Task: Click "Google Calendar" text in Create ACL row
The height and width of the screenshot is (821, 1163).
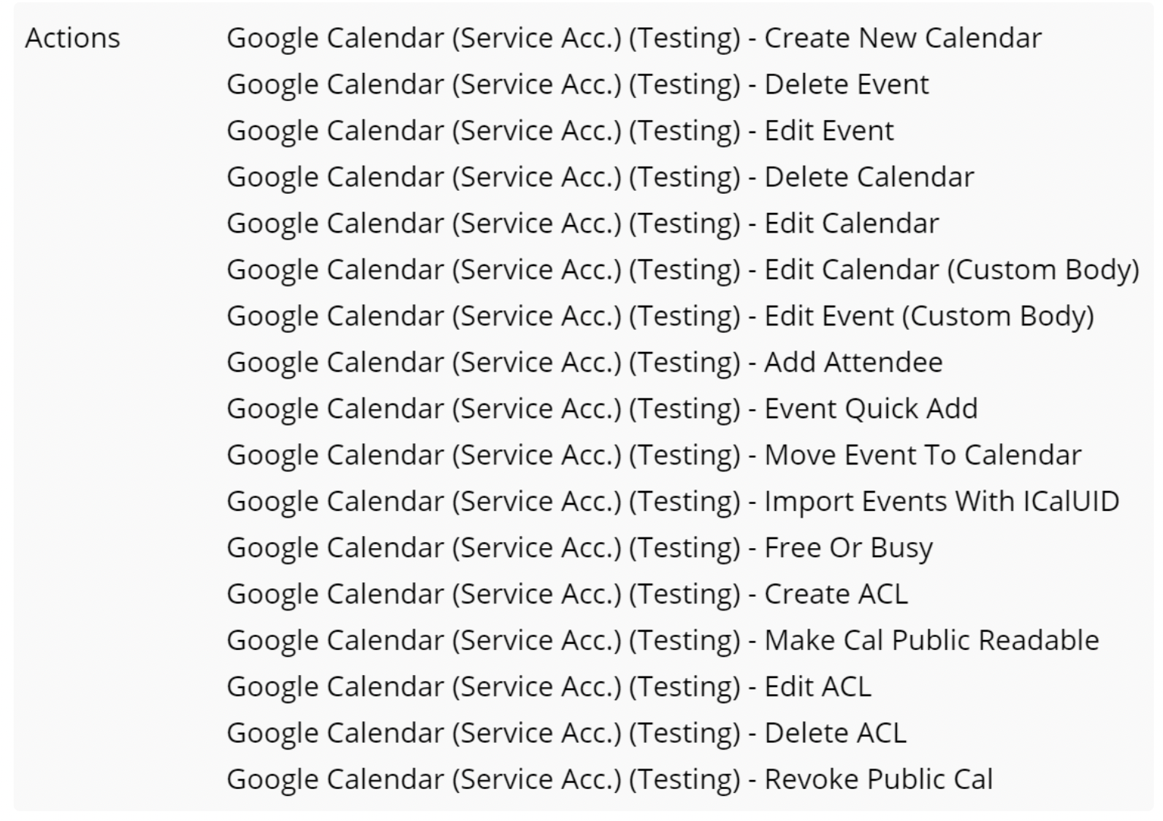Action: 335,594
